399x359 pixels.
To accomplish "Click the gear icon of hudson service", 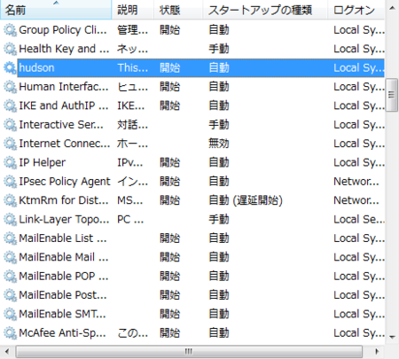I will click(10, 68).
